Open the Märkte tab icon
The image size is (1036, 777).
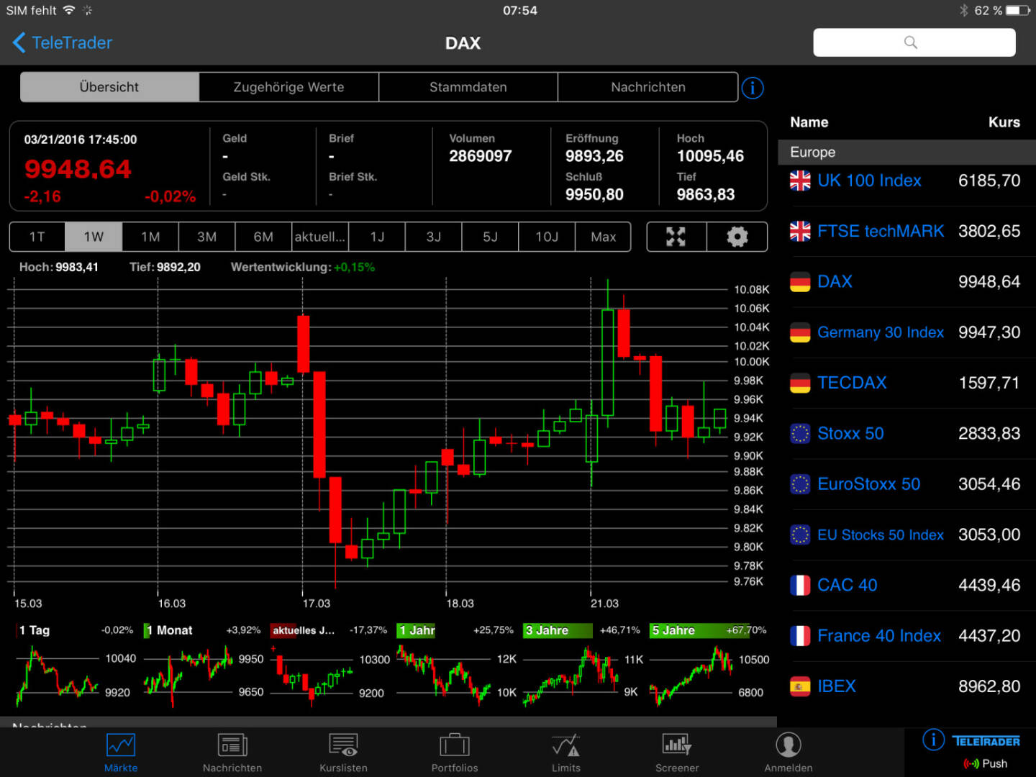(x=121, y=746)
